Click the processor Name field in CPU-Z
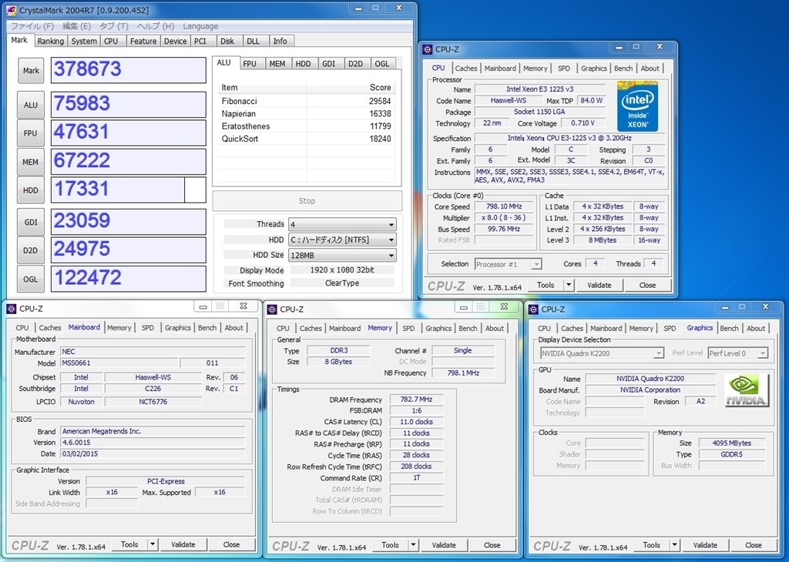The width and height of the screenshot is (789, 562). [539, 89]
